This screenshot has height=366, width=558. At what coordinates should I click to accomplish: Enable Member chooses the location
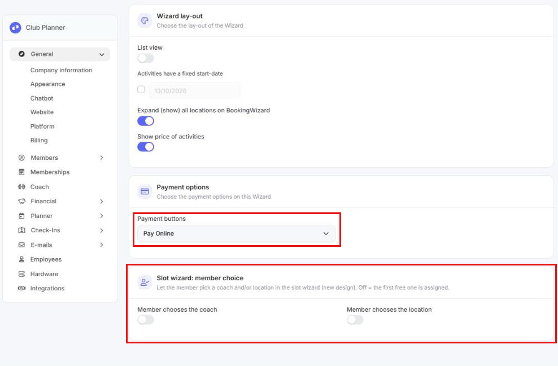[355, 320]
